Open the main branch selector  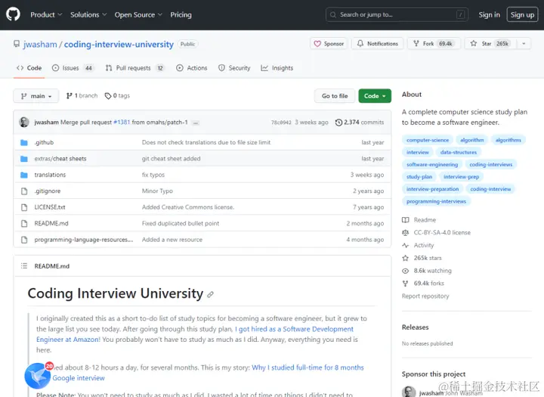36,96
